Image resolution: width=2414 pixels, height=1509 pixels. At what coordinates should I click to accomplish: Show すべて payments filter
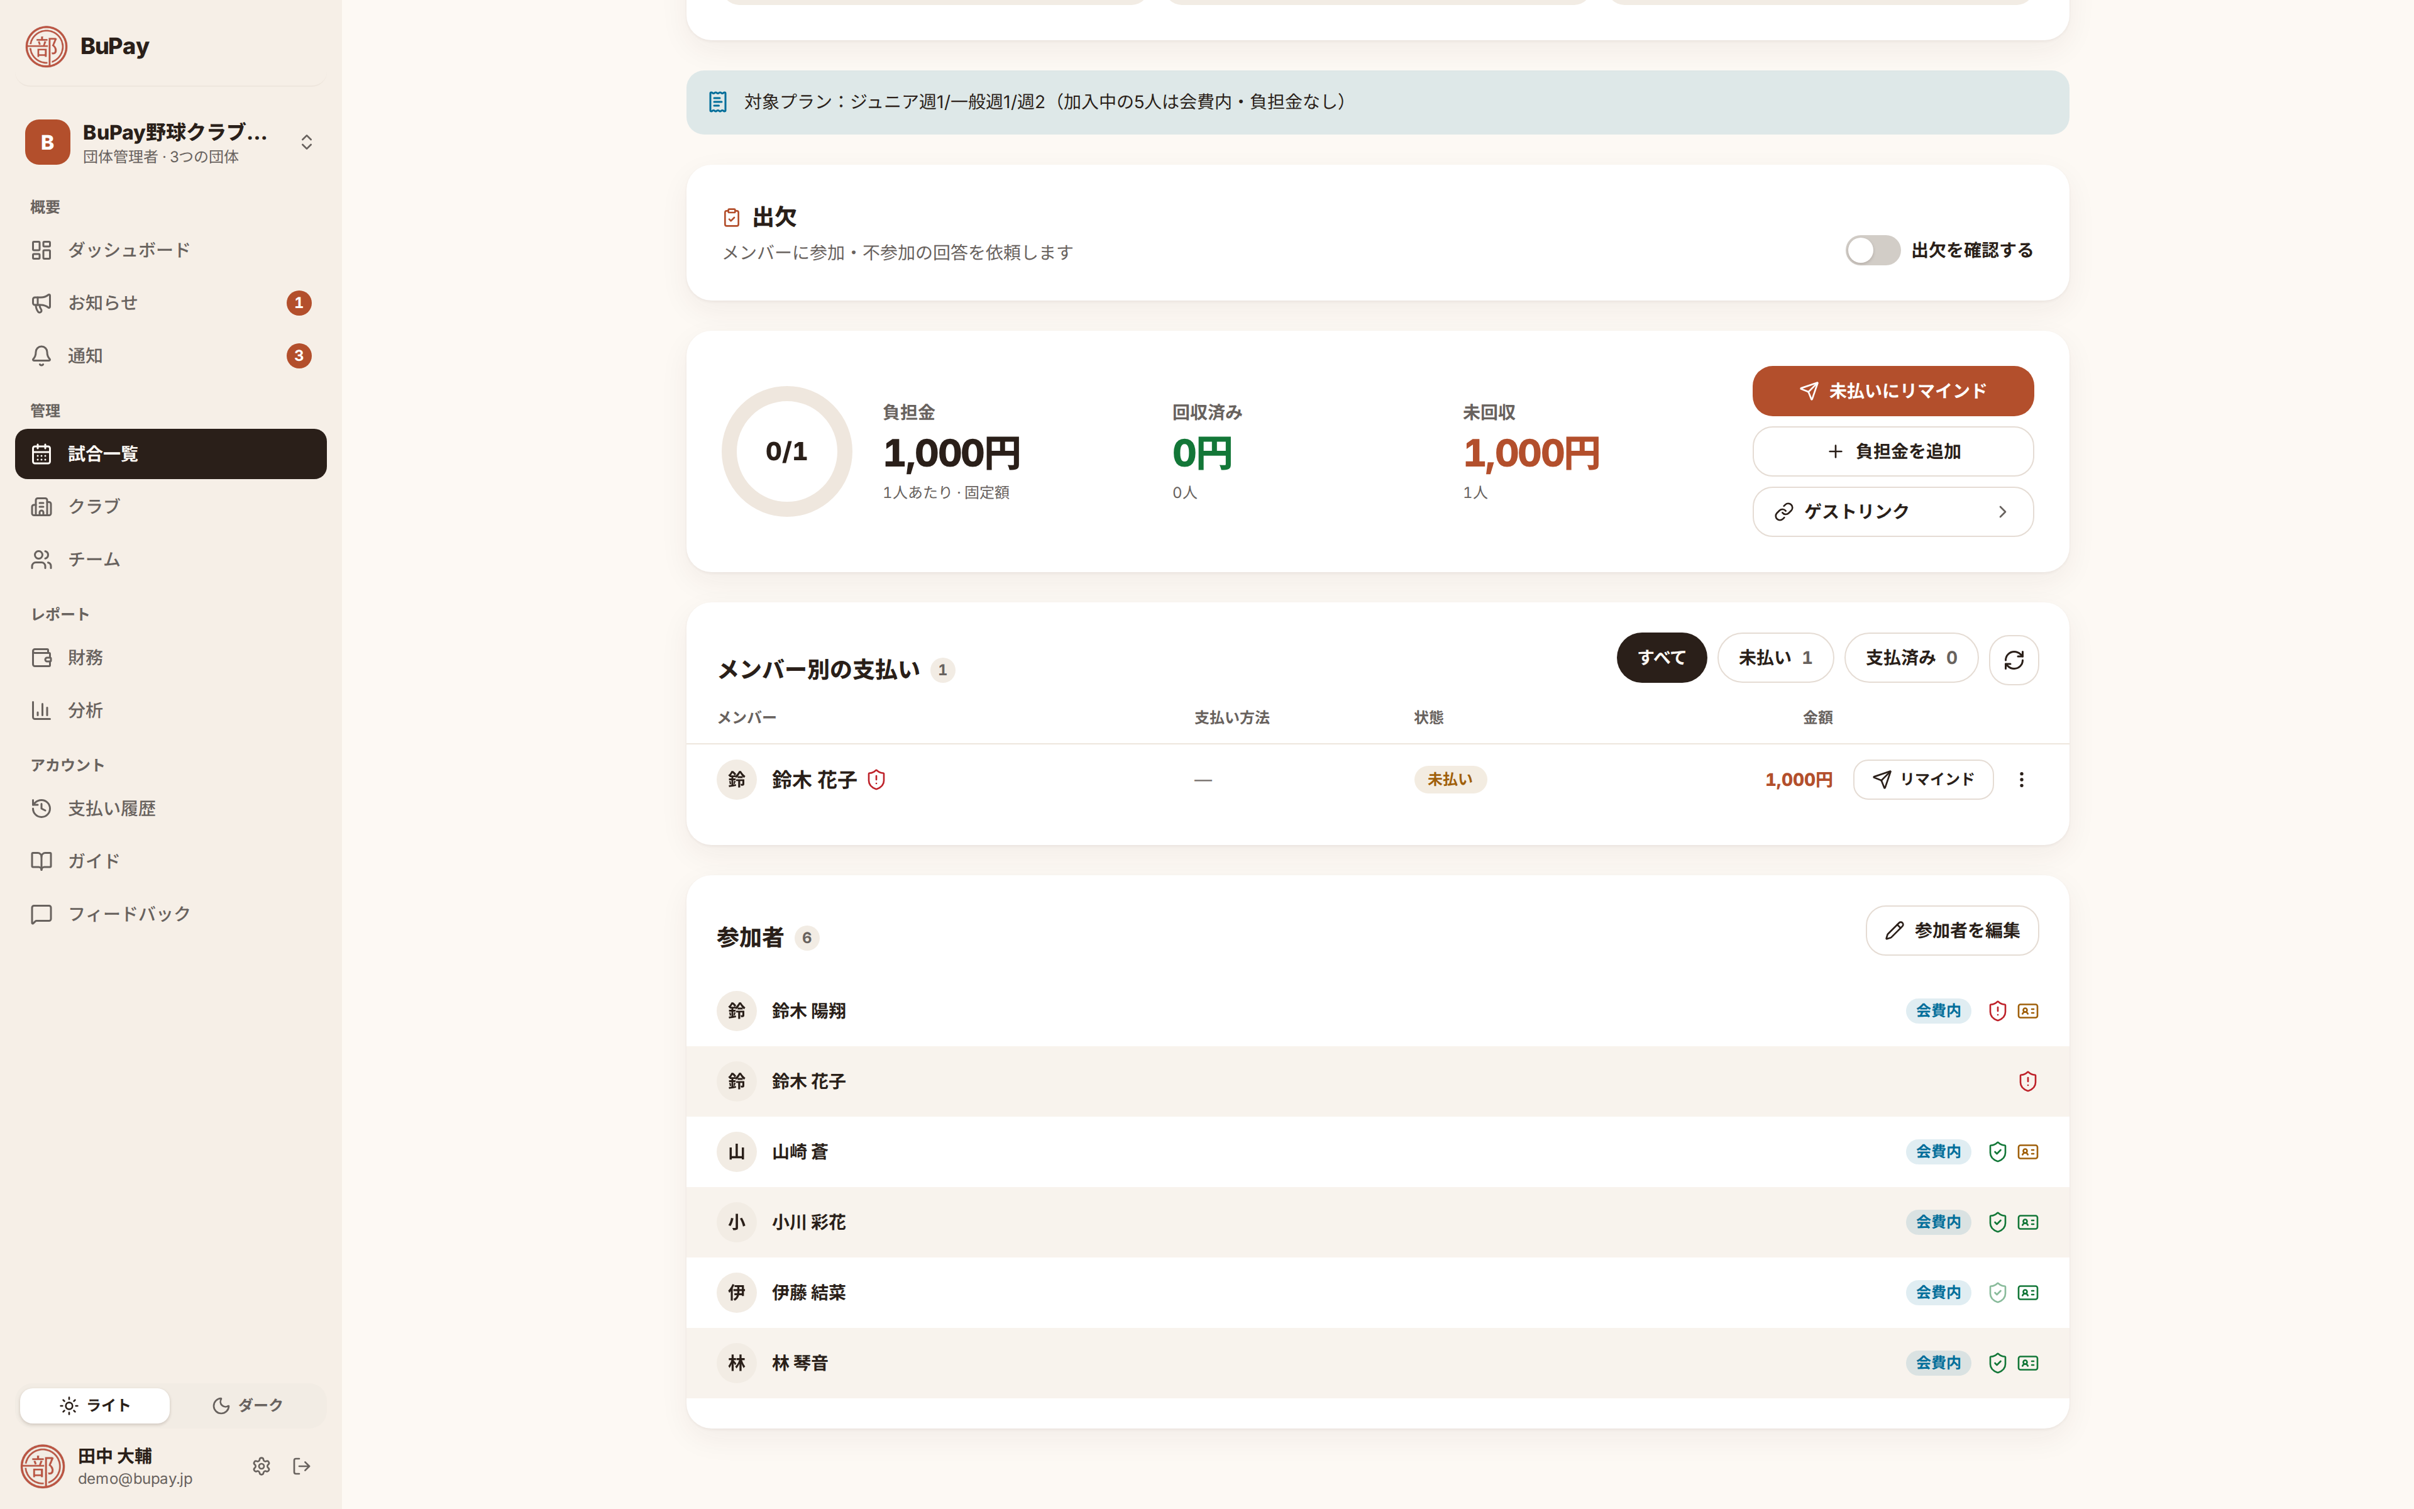1661,658
